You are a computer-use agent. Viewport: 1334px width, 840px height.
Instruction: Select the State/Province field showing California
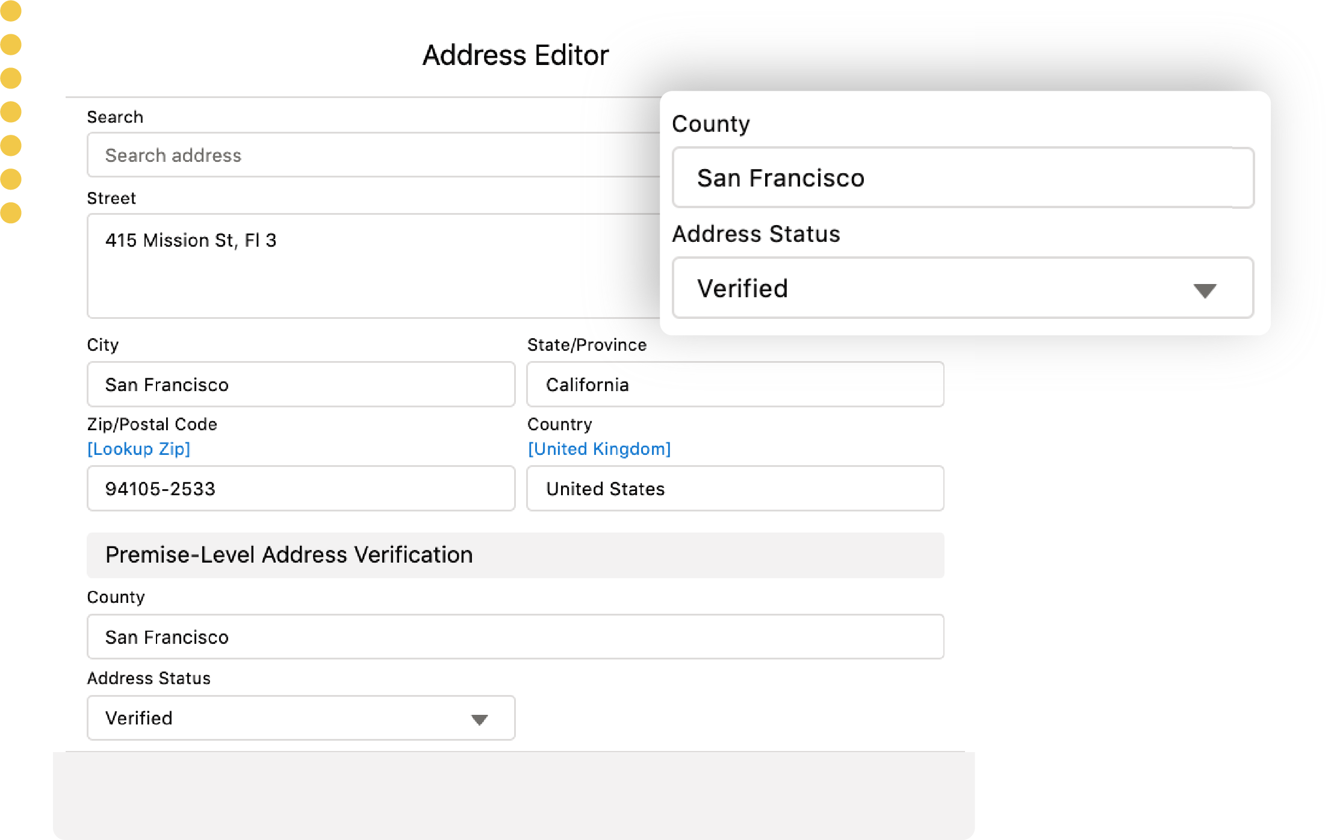click(734, 384)
